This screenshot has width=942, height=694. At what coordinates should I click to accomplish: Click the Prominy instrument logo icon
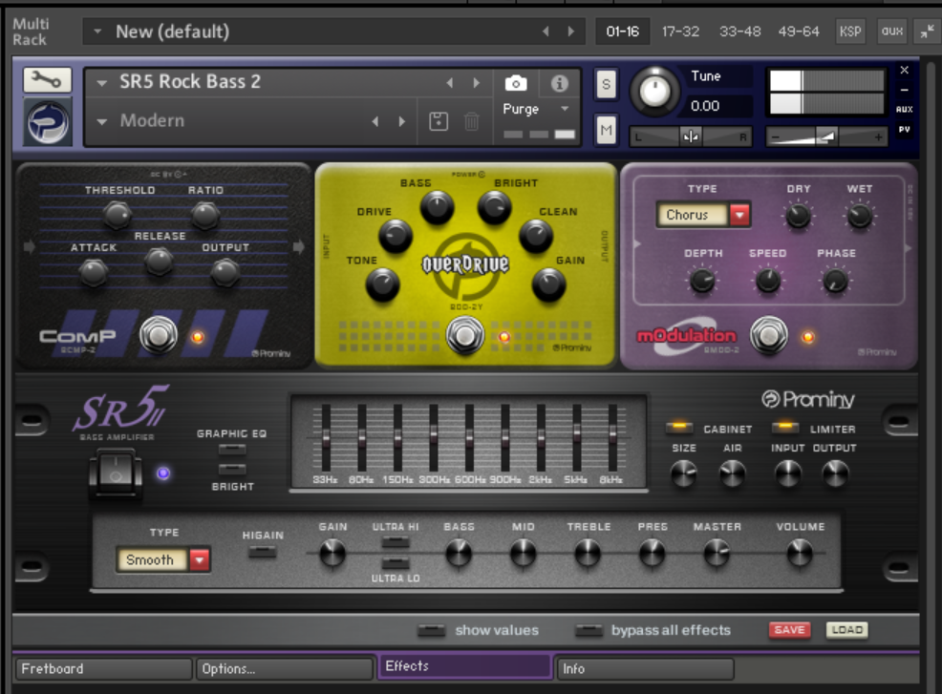(48, 122)
